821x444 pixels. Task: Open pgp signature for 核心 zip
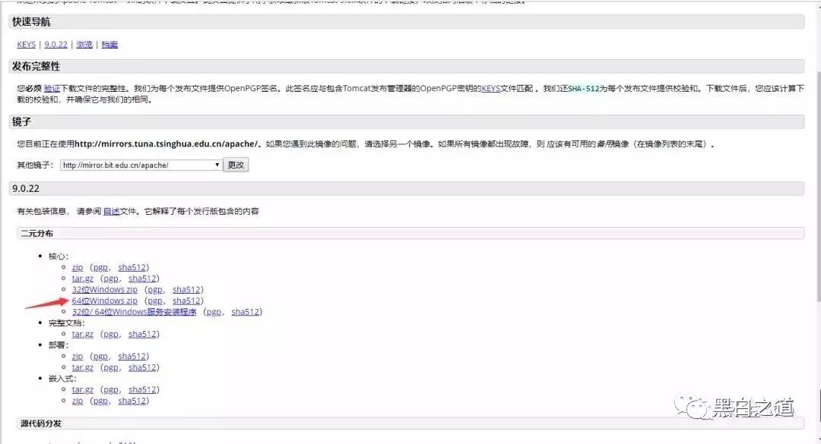[x=100, y=267]
